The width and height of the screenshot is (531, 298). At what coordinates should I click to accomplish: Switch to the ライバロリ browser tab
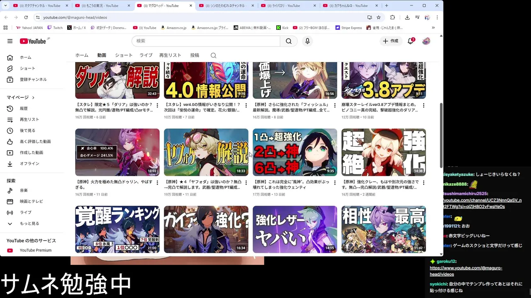click(288, 6)
